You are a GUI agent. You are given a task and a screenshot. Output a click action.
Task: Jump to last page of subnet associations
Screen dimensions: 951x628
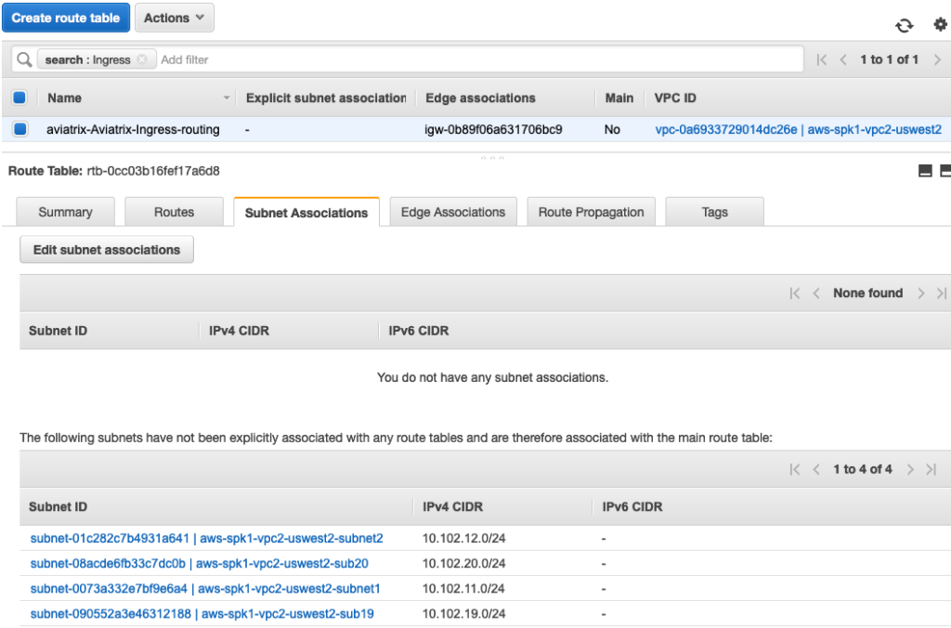point(942,294)
